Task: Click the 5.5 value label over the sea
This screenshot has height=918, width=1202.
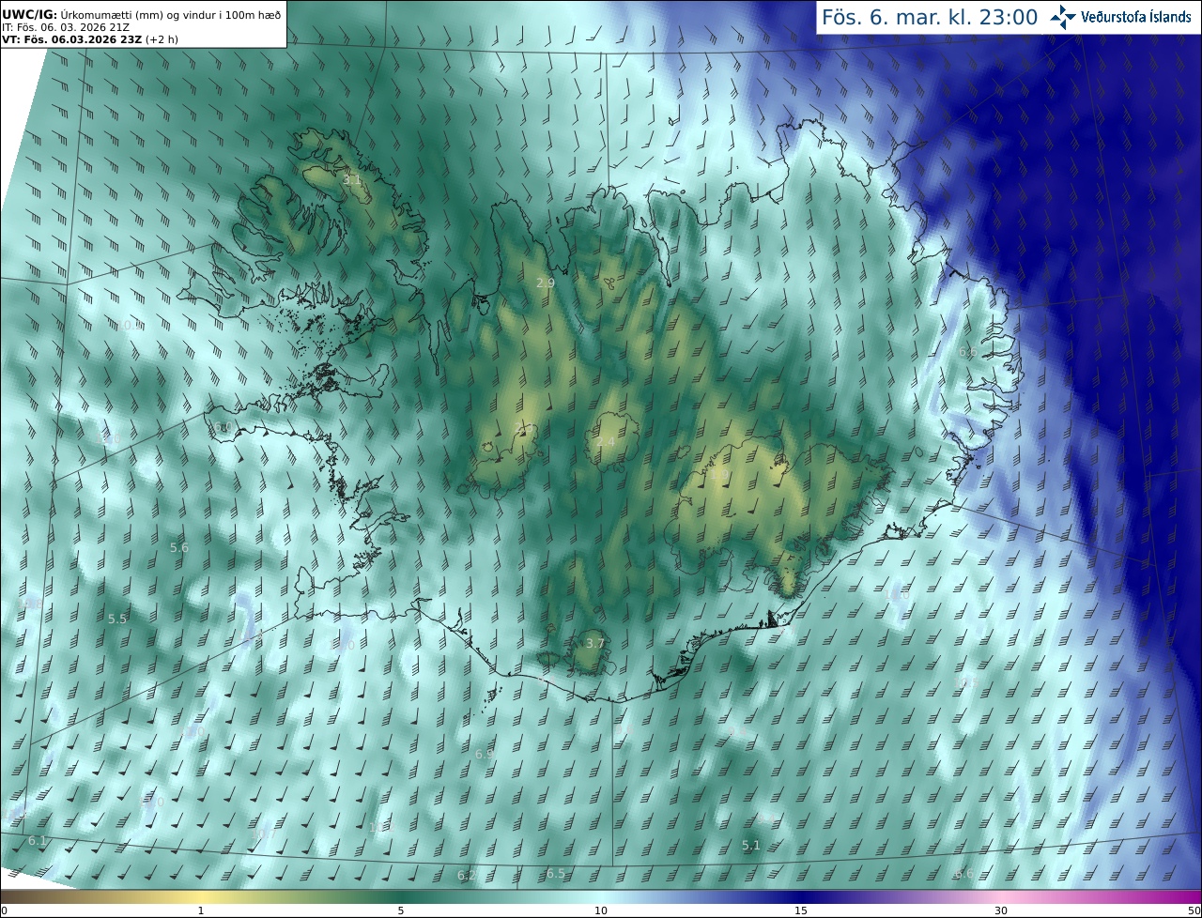Action: pyautogui.click(x=117, y=619)
